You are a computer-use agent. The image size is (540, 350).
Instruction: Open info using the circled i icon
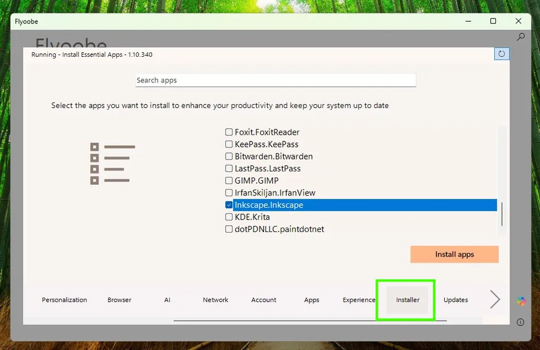coord(520,322)
